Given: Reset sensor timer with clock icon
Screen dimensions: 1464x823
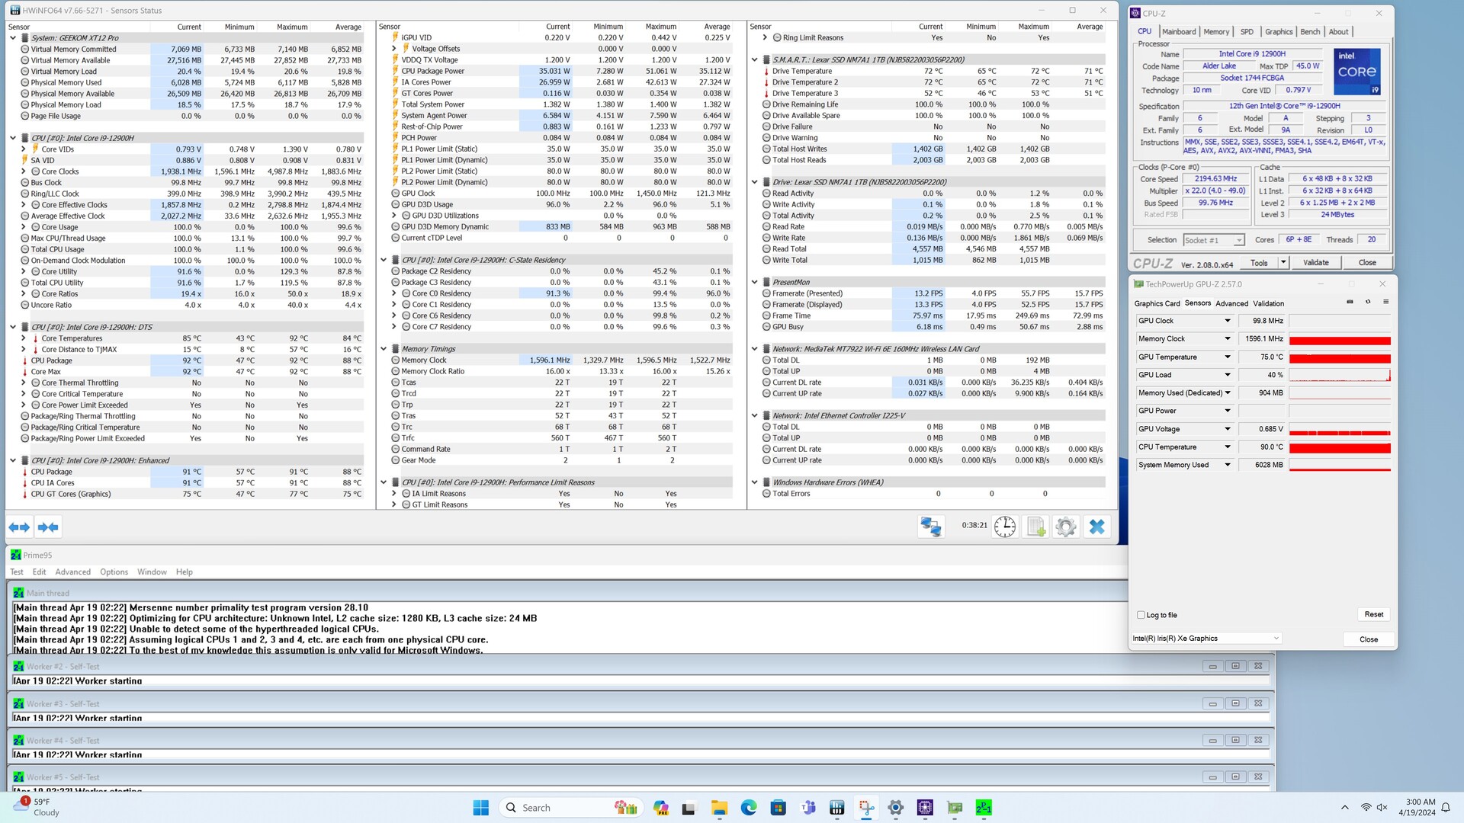Looking at the screenshot, I should point(1005,527).
